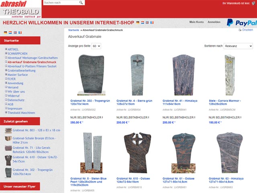This screenshot has height=193, width=257.
Task: Select German flag in sidebar
Action: tap(5, 33)
